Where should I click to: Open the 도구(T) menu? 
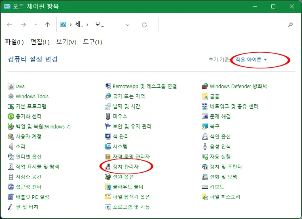[x=93, y=42]
